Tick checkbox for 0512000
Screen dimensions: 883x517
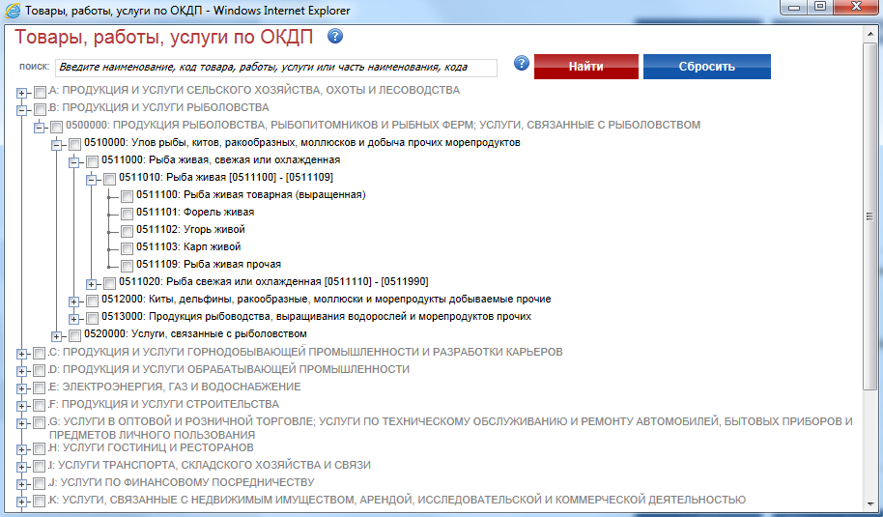pyautogui.click(x=92, y=301)
